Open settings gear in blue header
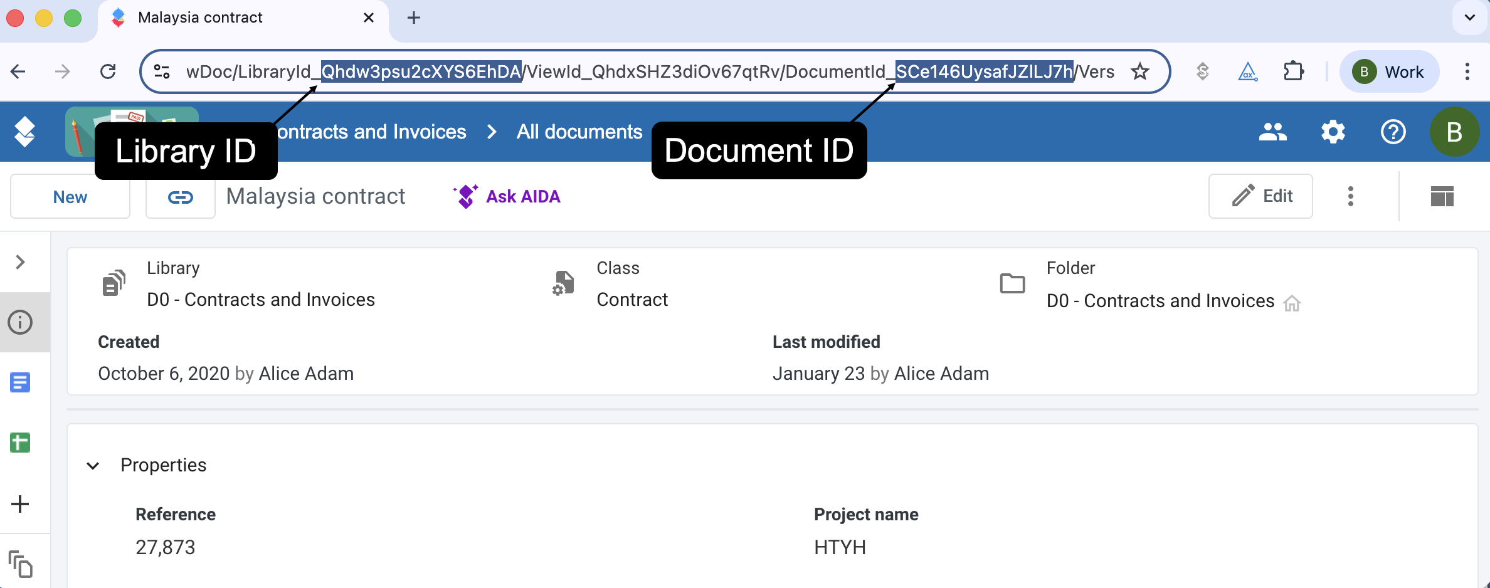 tap(1333, 132)
